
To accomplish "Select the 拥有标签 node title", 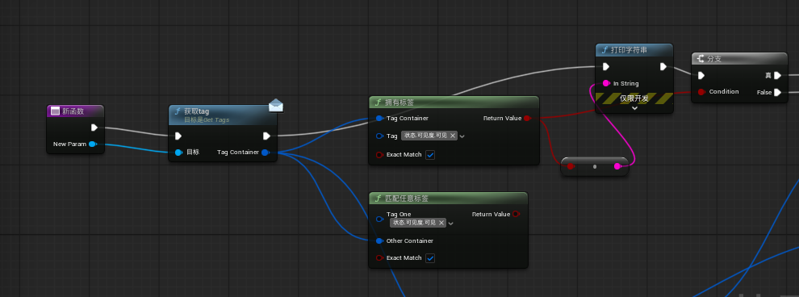I will pos(399,102).
